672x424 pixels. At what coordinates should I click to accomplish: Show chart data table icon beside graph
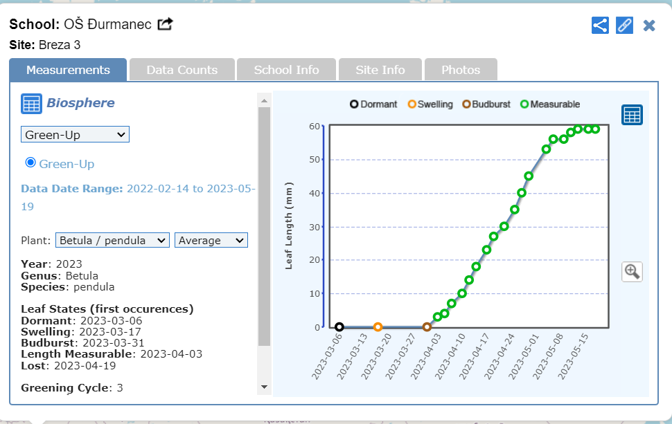(632, 116)
